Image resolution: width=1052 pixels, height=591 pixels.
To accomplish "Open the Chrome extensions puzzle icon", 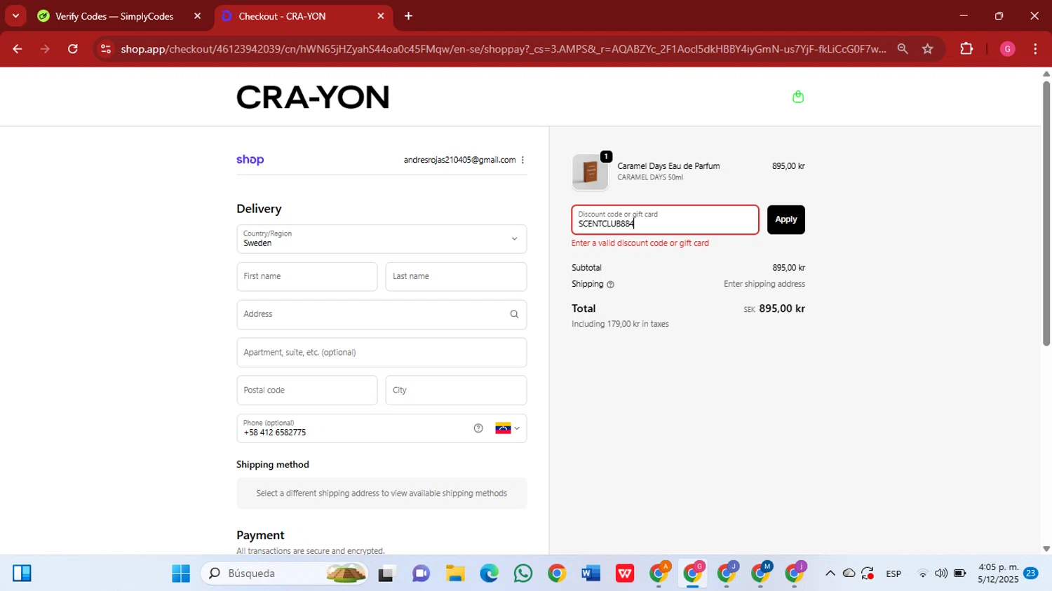I will (966, 49).
